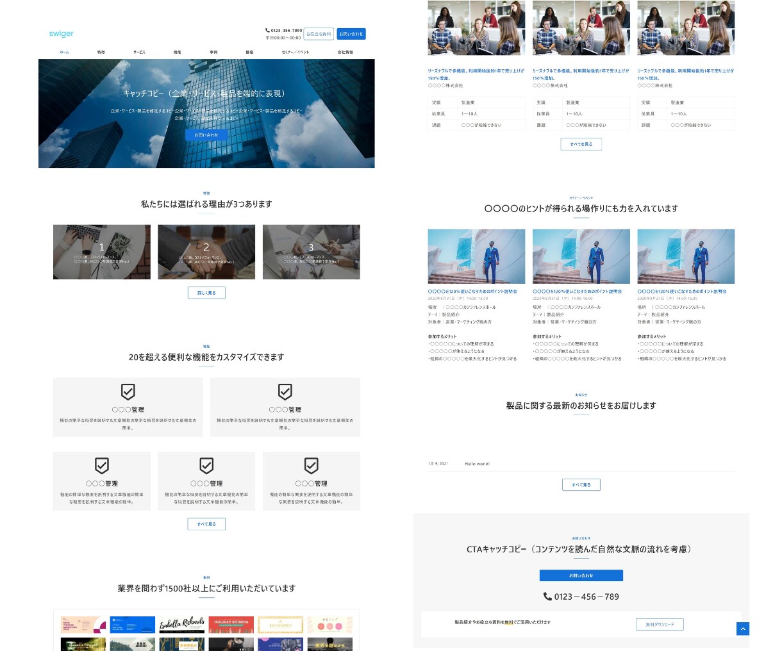This screenshot has width=782, height=651.
Task: Go to the サービス menu item
Action: pyautogui.click(x=139, y=52)
